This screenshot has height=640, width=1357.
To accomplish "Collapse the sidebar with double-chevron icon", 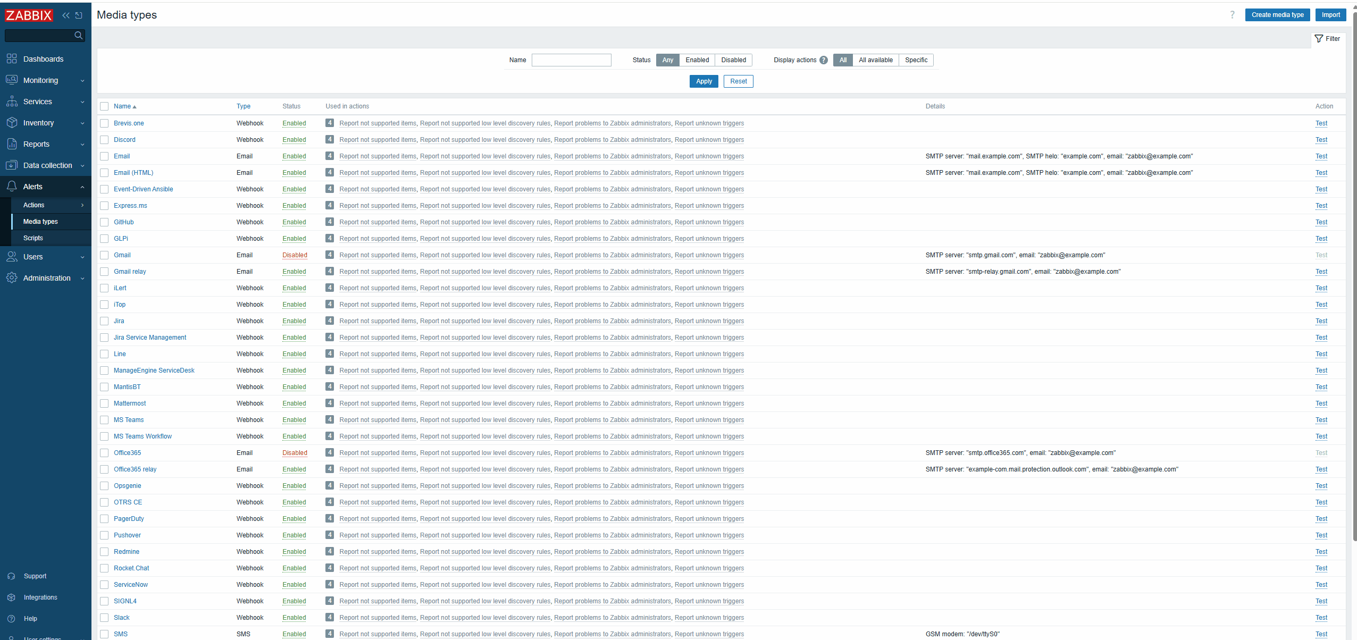I will click(x=66, y=15).
